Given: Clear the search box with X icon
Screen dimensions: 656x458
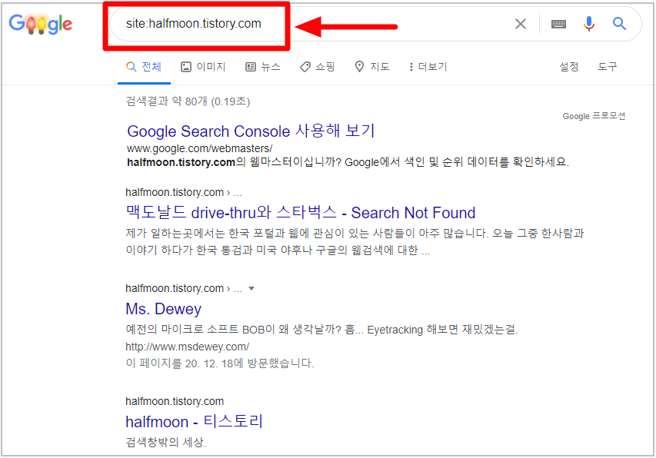Looking at the screenshot, I should click(521, 24).
